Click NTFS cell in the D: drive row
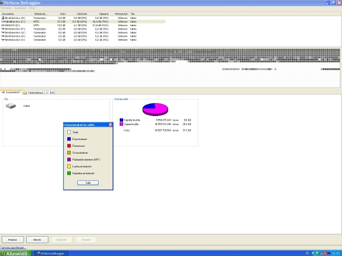 pyautogui.click(x=36, y=25)
